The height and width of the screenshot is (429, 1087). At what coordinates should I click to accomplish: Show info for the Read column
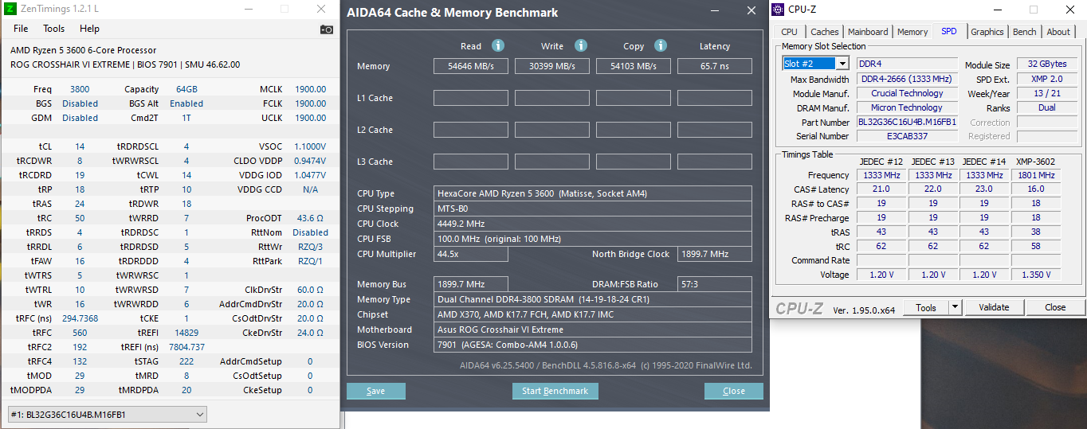[x=498, y=46]
